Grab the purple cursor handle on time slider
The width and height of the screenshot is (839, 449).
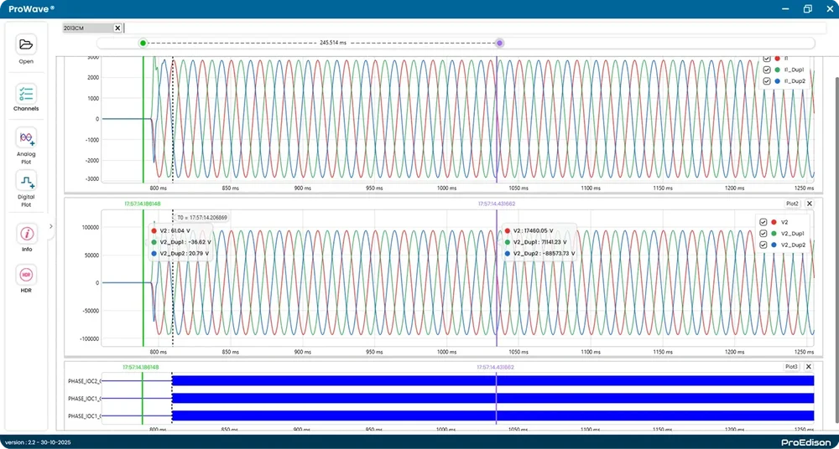click(499, 43)
